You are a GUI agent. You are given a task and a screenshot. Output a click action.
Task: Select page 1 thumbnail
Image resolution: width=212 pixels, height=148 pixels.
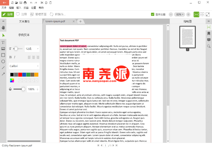pyautogui.click(x=187, y=37)
